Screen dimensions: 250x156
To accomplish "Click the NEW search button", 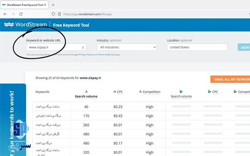I will pos(244,47).
